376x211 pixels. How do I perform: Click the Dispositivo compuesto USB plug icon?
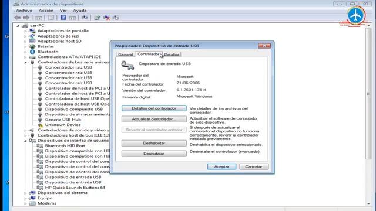(40, 109)
